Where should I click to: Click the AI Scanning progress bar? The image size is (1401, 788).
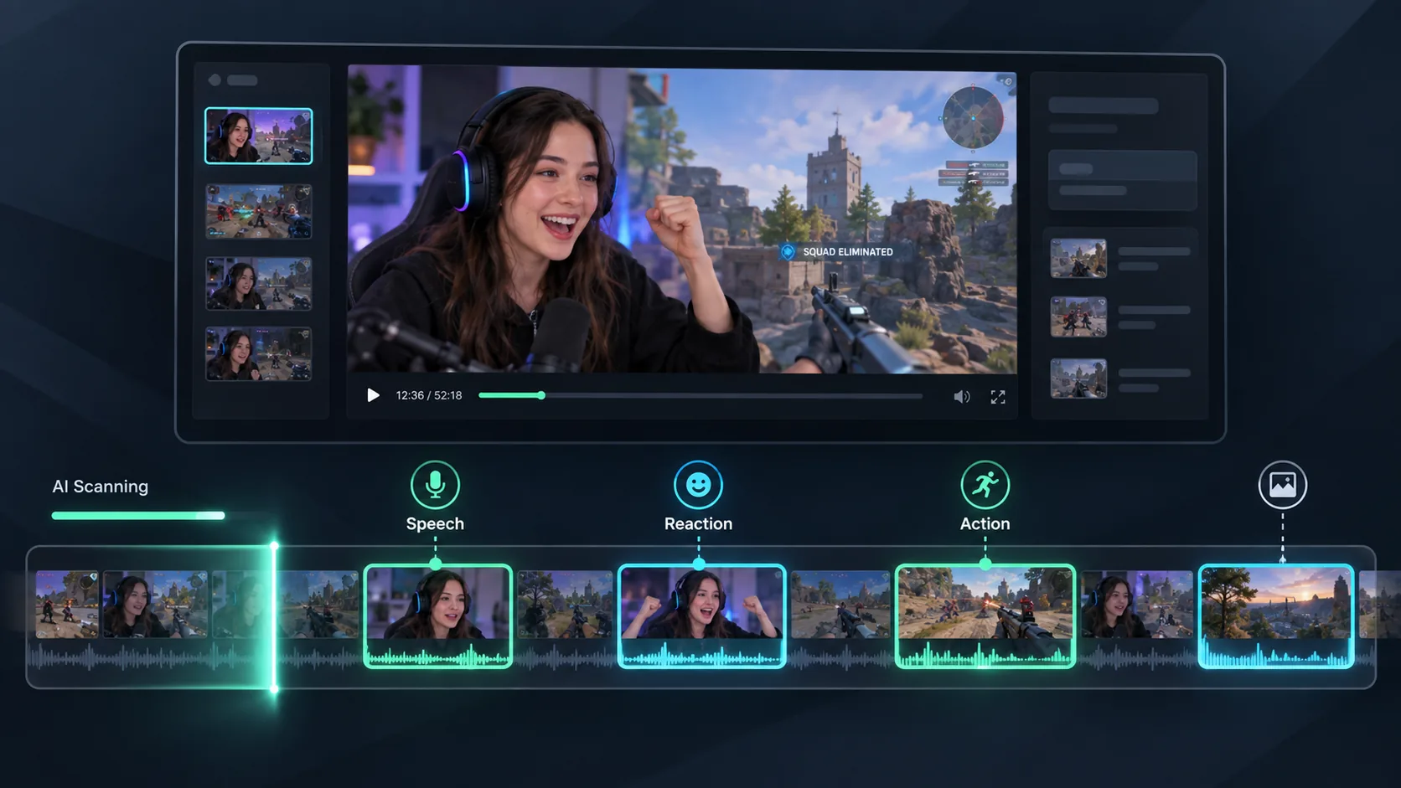(138, 516)
